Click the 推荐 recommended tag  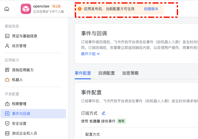coord(121,121)
